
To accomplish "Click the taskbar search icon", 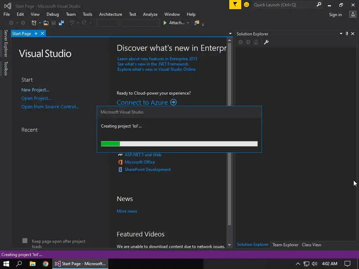I will (19, 264).
